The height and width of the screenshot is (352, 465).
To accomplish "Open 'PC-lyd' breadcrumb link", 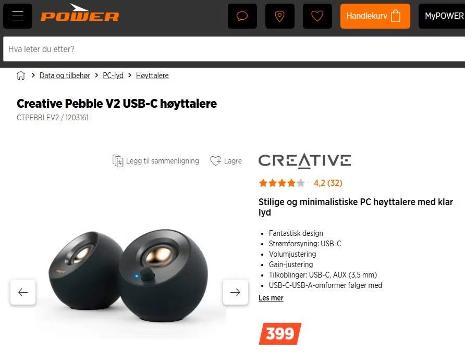I will [113, 76].
